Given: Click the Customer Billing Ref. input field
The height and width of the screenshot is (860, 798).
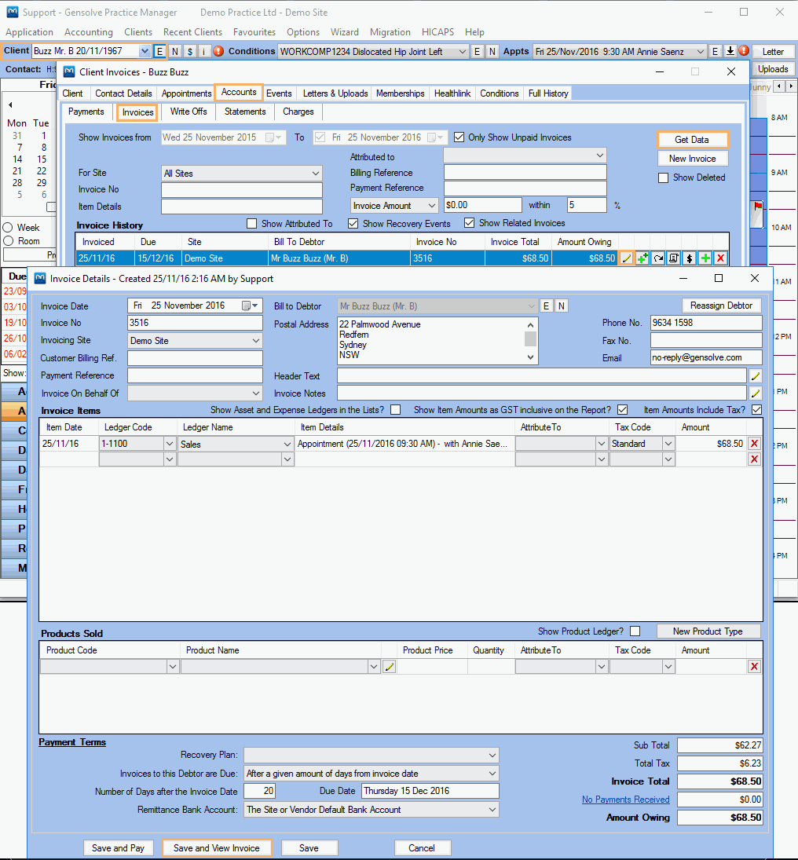Looking at the screenshot, I should [x=195, y=358].
